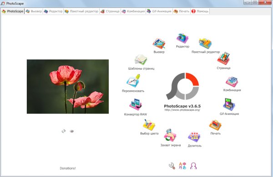This screenshot has width=273, height=177.
Task: Open the language selection icon
Action: tap(182, 166)
